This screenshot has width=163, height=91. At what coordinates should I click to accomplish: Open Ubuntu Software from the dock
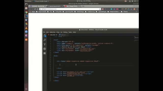point(26,40)
